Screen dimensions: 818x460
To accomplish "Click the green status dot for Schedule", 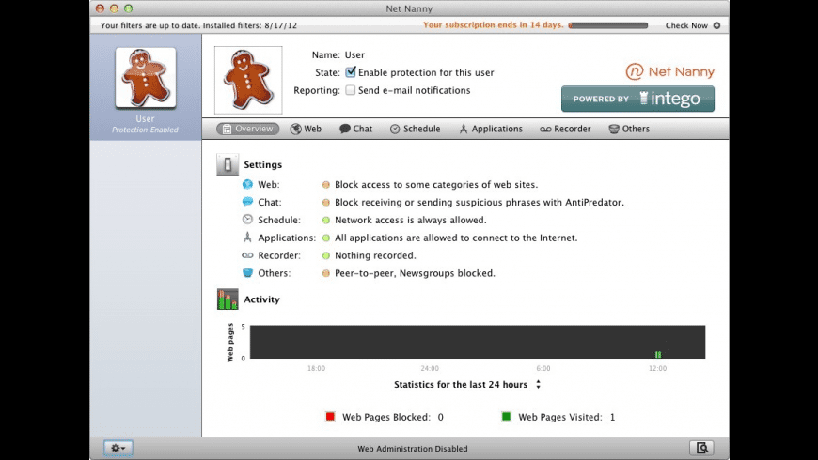I will point(326,220).
